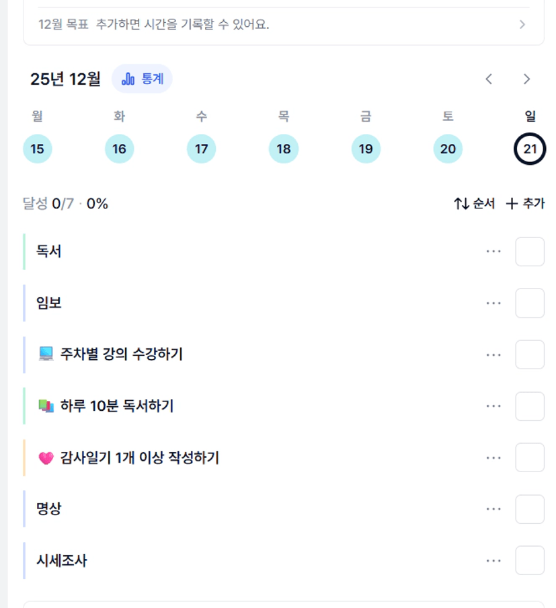Screen dimensions: 556x608
Task: Open the three-dot menu for 임보
Action: click(493, 303)
